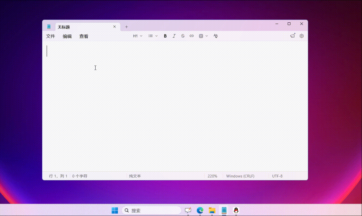Toggle italic formatting

click(174, 36)
